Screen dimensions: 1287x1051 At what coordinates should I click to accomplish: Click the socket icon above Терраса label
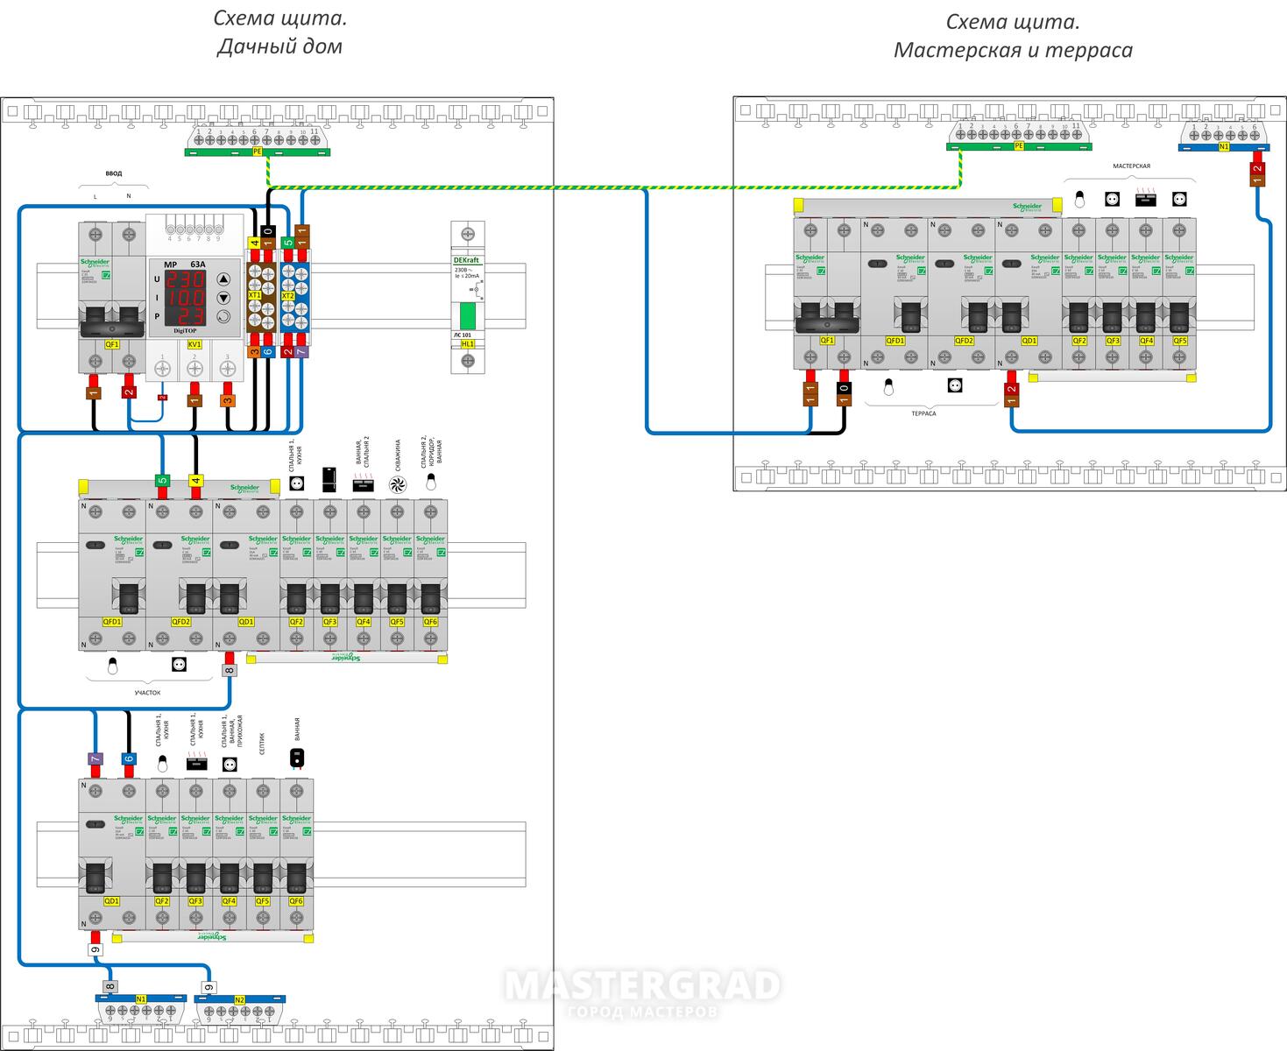(x=955, y=384)
